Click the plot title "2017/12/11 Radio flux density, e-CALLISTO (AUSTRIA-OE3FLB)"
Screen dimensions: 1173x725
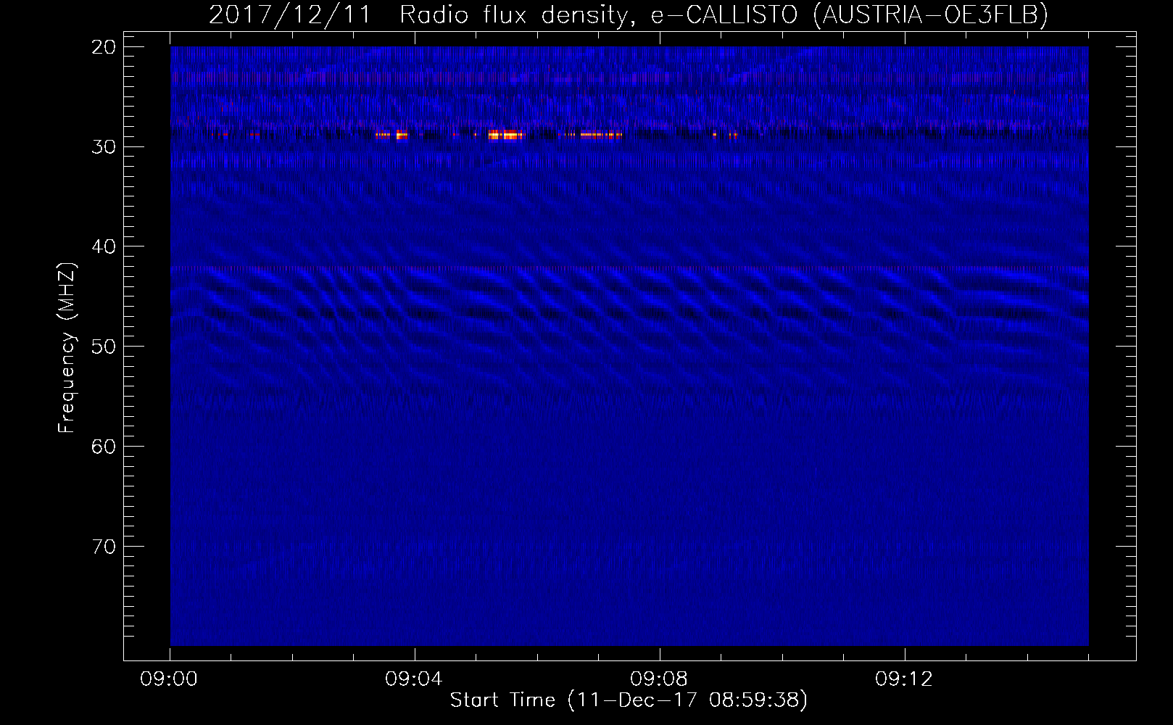pyautogui.click(x=629, y=14)
